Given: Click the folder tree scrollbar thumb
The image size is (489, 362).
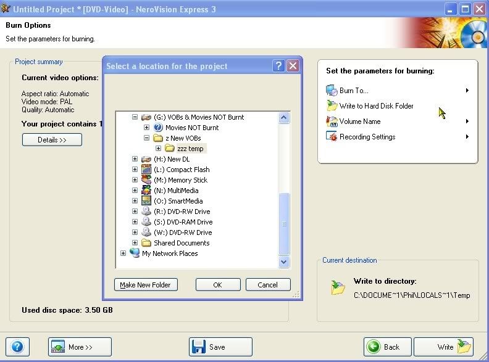Looking at the screenshot, I should pyautogui.click(x=284, y=224).
